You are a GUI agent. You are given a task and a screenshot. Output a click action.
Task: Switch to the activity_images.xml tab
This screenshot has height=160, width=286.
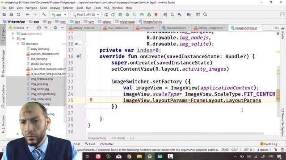click(x=210, y=28)
